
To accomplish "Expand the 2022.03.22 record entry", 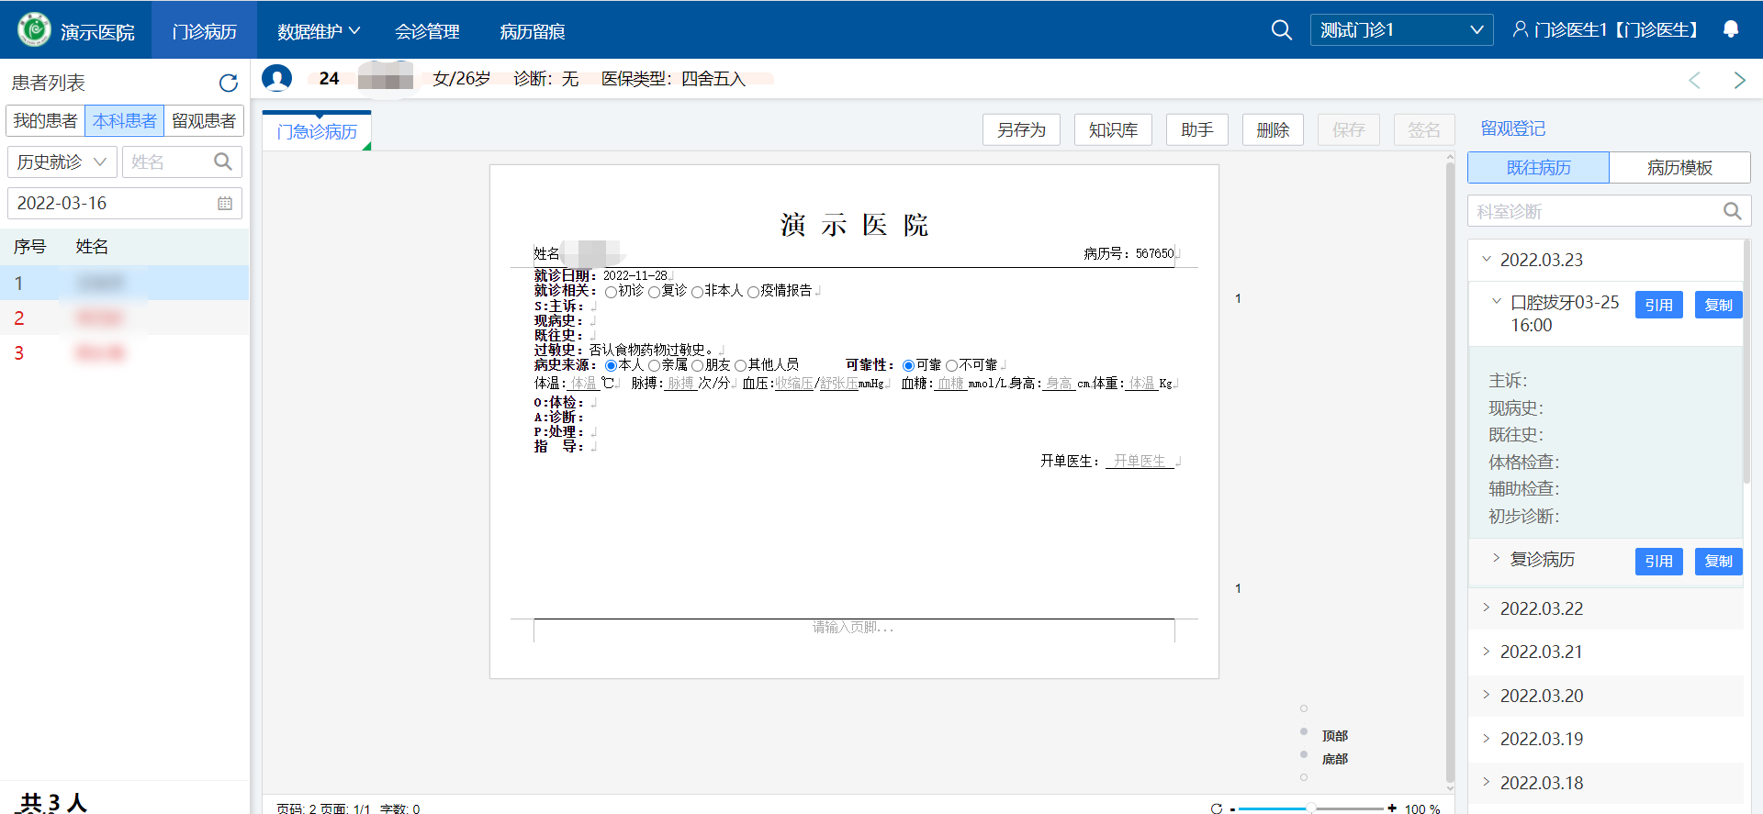I will tap(1541, 608).
